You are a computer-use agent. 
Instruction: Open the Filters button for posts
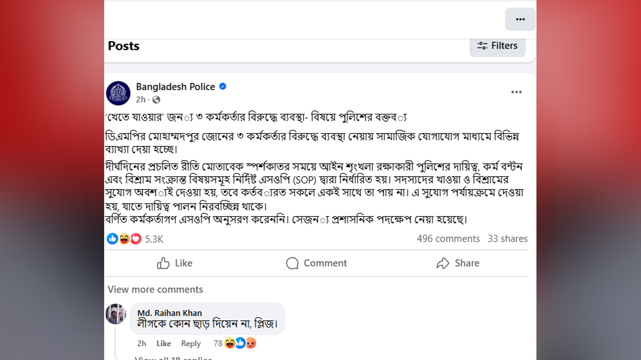click(x=497, y=46)
